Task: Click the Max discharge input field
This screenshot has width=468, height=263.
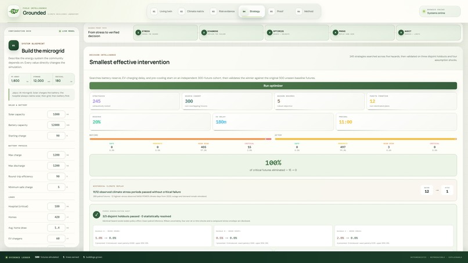Action: (56, 165)
